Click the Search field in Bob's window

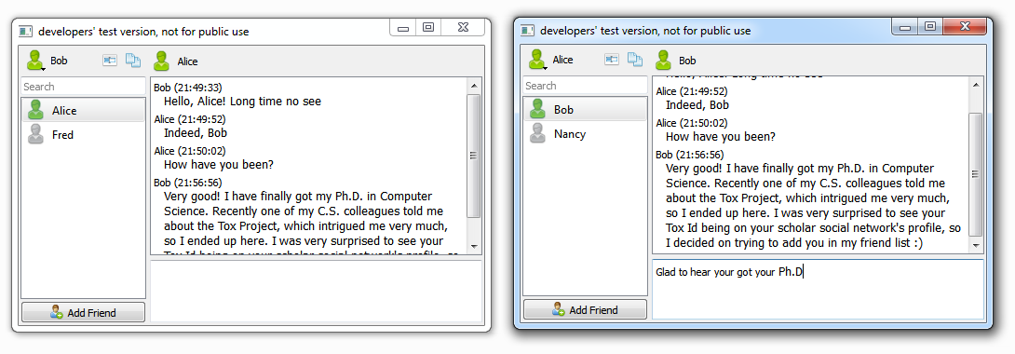[84, 86]
